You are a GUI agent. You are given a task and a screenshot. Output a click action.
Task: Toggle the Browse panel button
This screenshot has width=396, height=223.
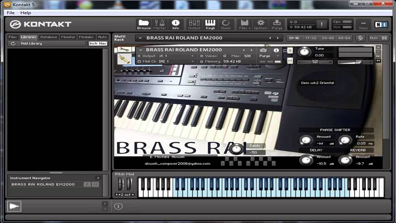144,24
